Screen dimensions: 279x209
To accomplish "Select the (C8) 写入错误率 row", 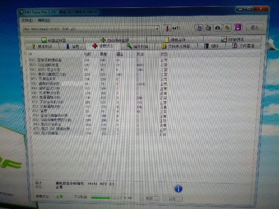I will click(x=100, y=133).
